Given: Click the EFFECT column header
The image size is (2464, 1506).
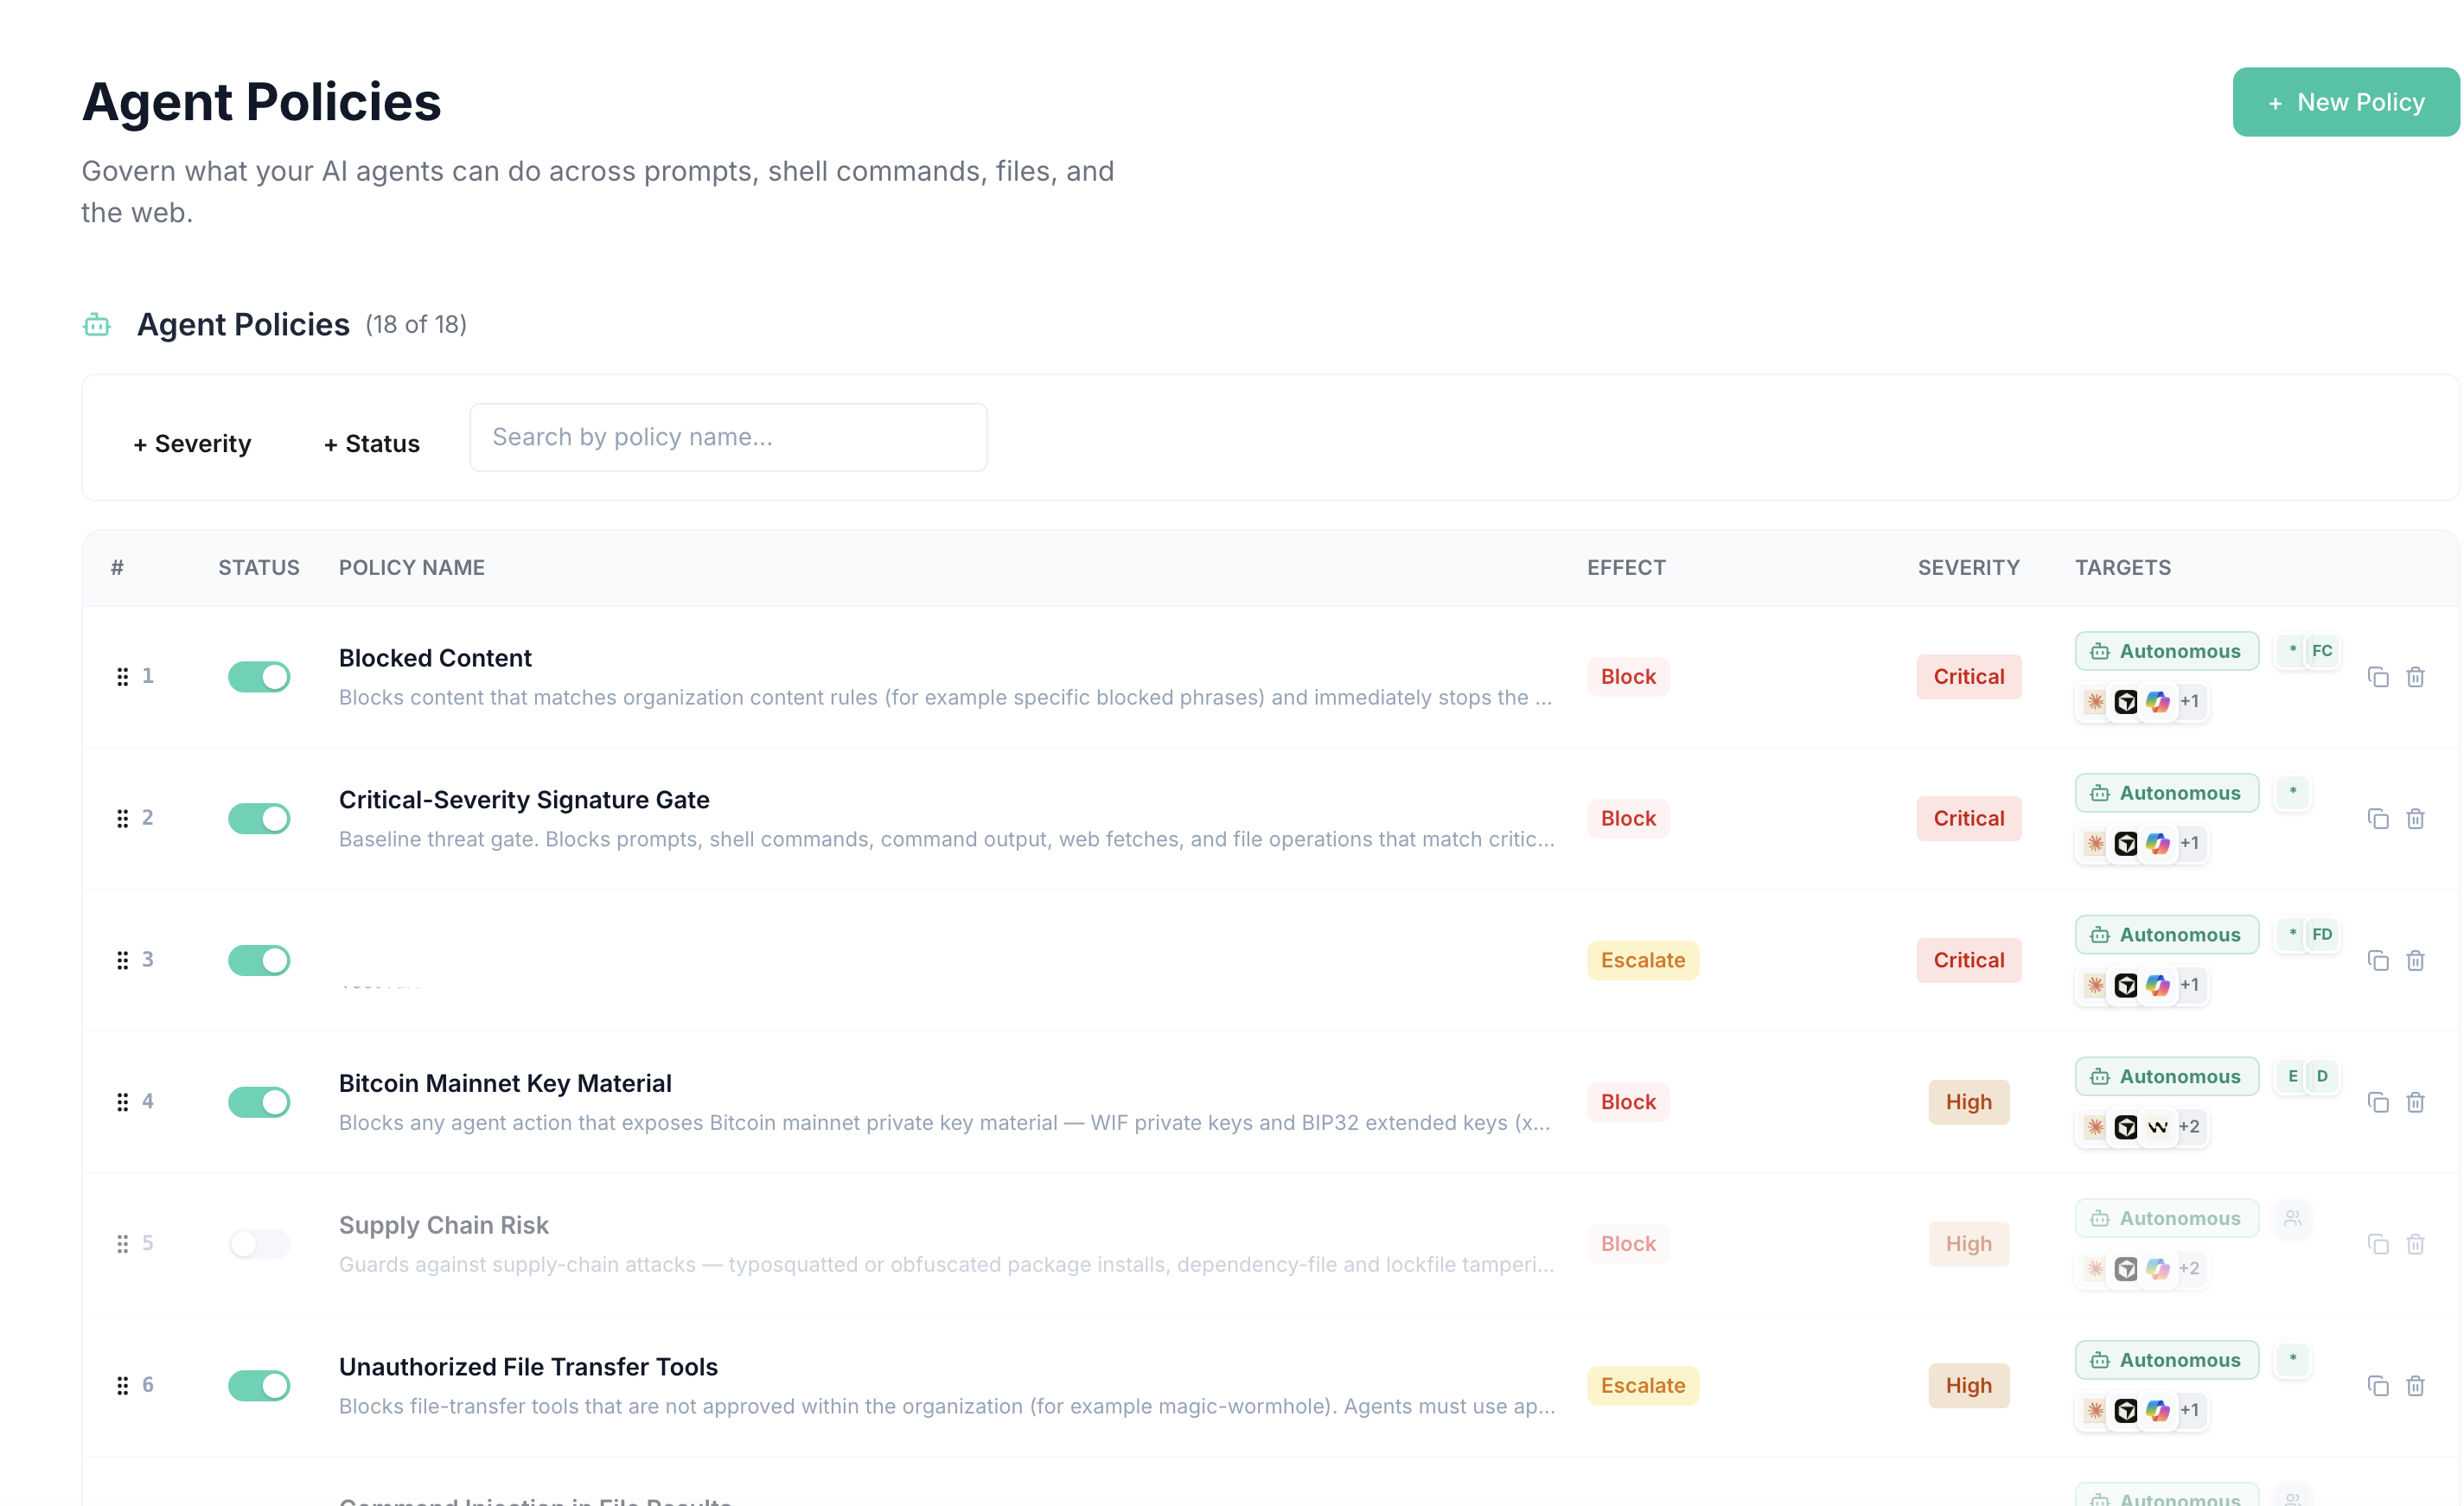Looking at the screenshot, I should (x=1626, y=568).
